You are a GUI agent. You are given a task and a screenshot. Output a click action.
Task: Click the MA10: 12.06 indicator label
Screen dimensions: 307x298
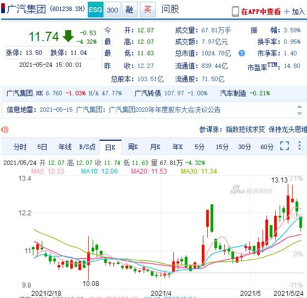click(x=99, y=171)
